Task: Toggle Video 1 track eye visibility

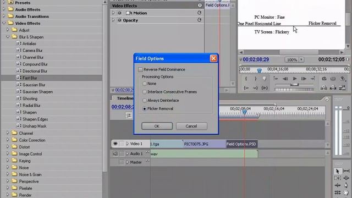Action: [115, 144]
